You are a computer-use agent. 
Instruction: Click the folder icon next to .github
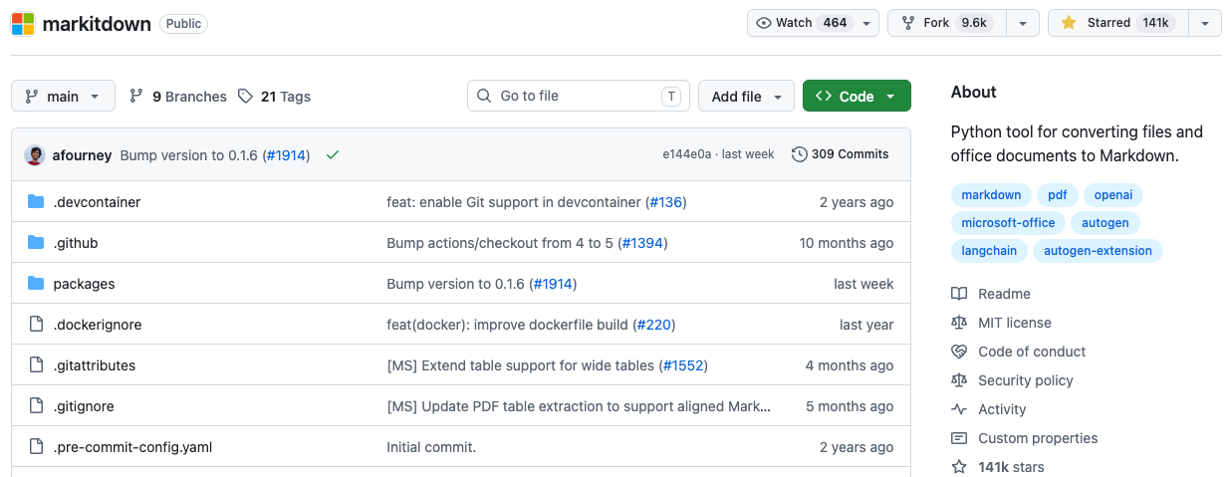pos(36,242)
